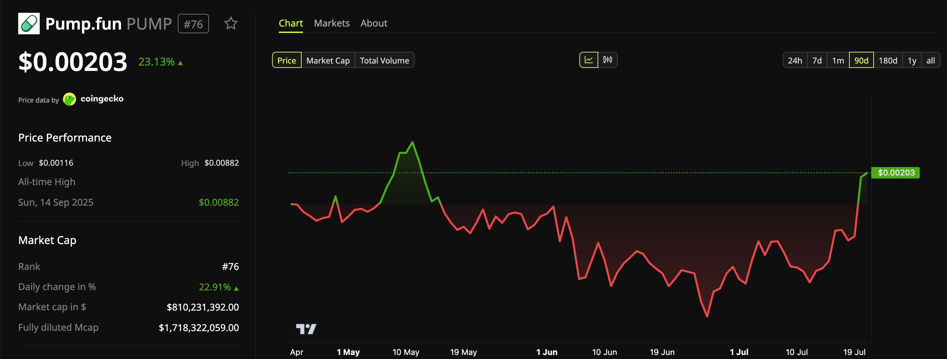Click the #76 rank badge
Image resolution: width=947 pixels, height=359 pixels.
coord(193,24)
